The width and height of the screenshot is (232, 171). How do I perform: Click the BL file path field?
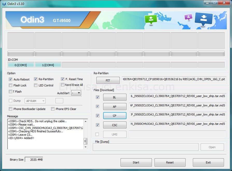[x=178, y=97]
